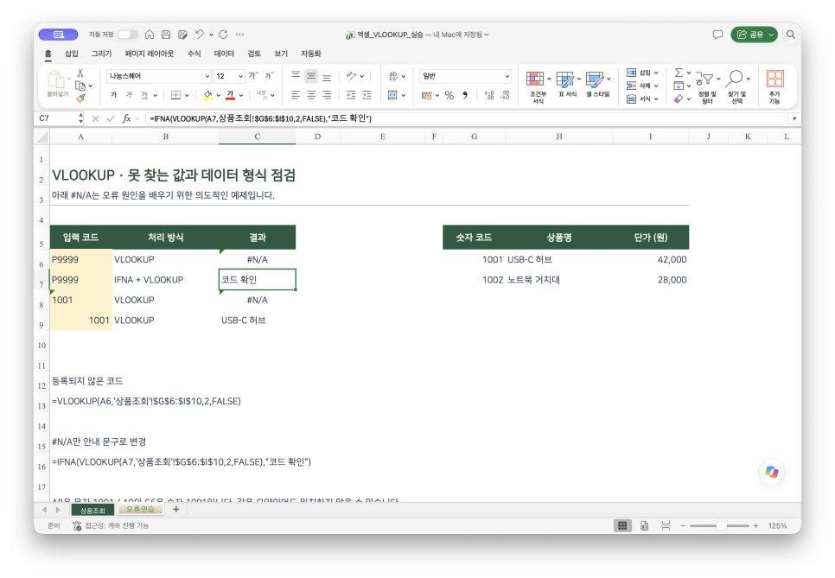Open the comments speech bubble icon
This screenshot has height=578, width=835.
717,35
